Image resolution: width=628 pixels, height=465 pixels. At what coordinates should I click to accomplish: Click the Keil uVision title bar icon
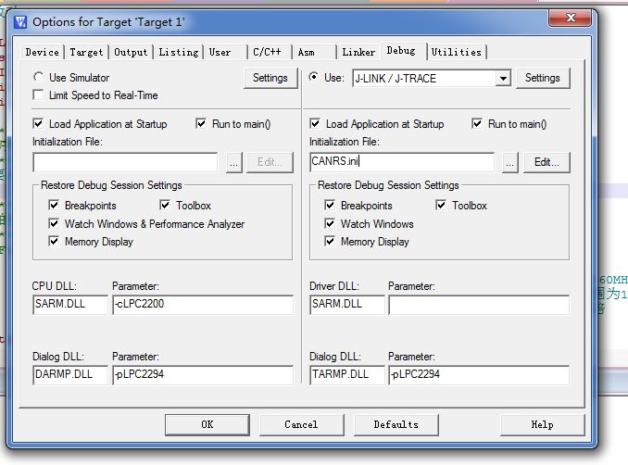[x=20, y=22]
